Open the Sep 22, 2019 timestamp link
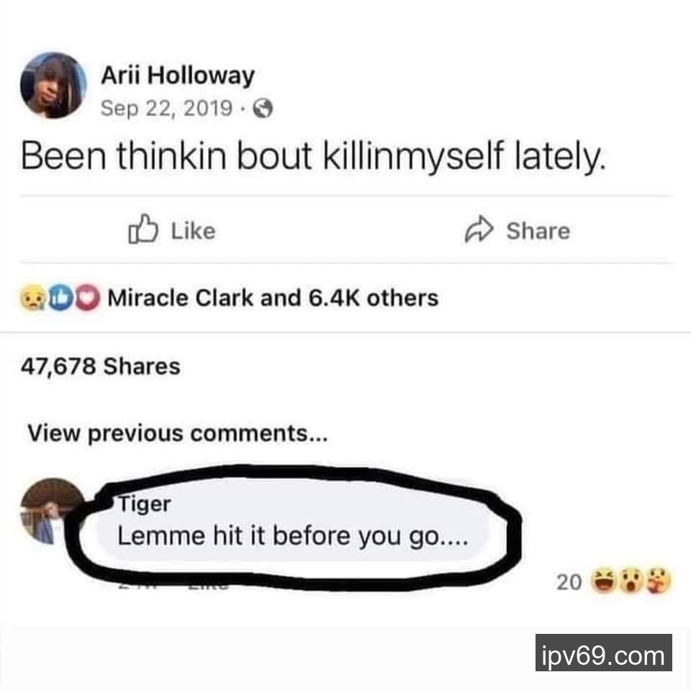Image resolution: width=691 pixels, height=690 pixels. tap(166, 109)
